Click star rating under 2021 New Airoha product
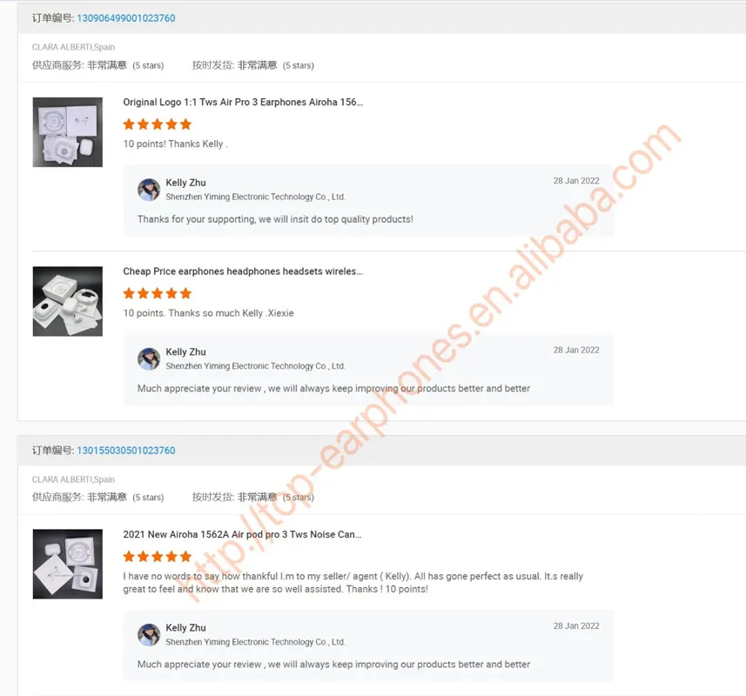This screenshot has height=696, width=746. pos(158,556)
